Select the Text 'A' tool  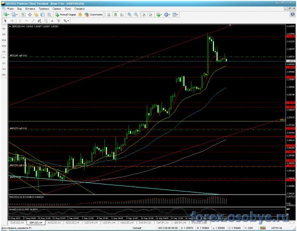tap(52, 21)
